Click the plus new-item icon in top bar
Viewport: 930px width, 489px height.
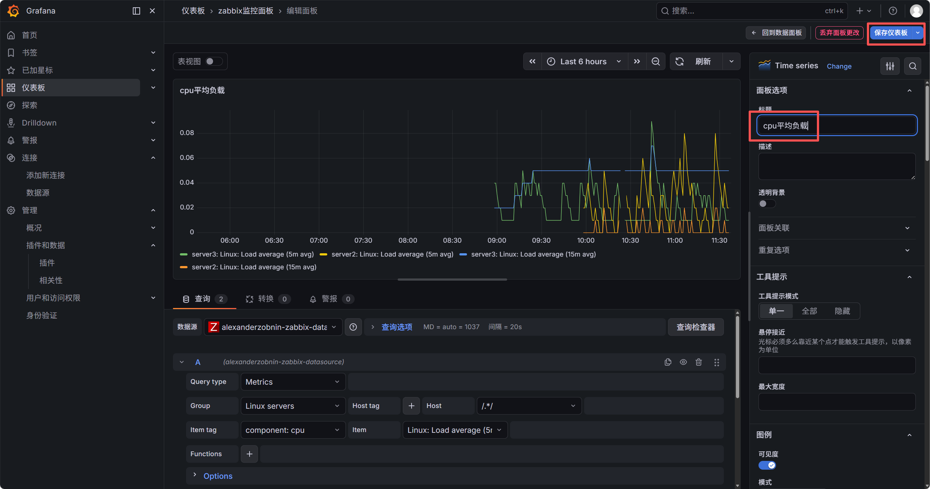click(864, 11)
